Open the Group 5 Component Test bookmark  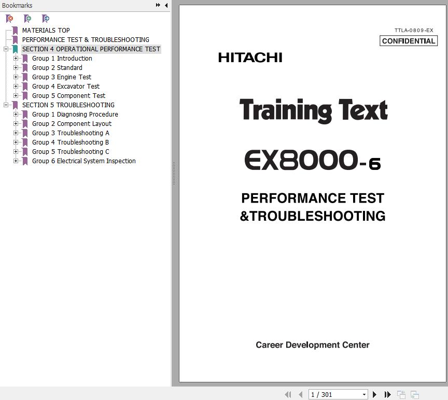click(68, 96)
